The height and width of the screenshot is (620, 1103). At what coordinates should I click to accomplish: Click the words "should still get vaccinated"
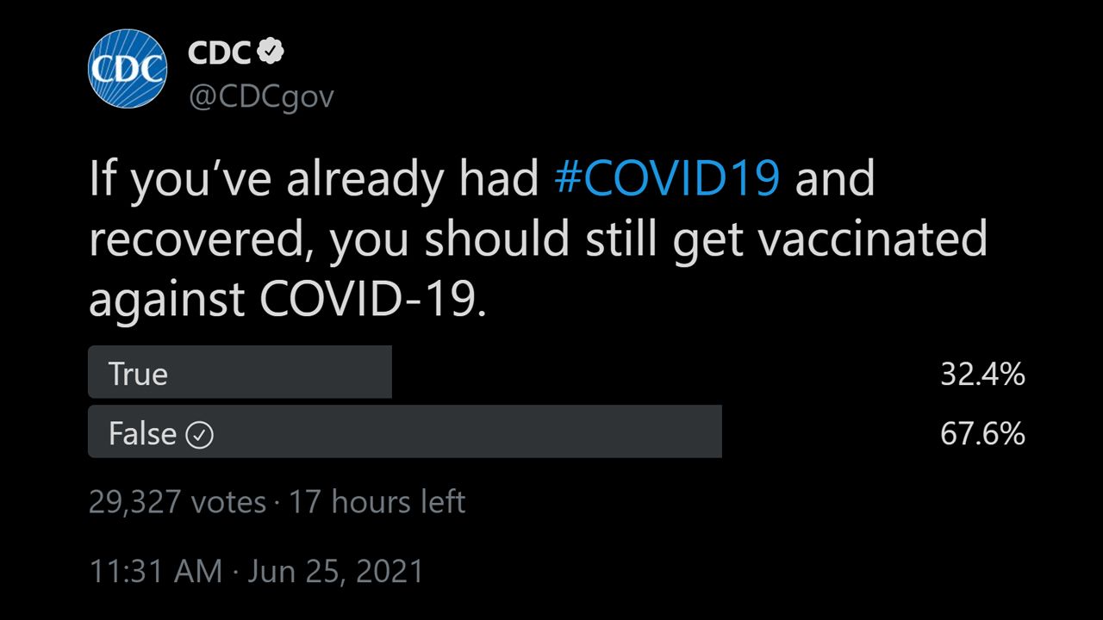(x=705, y=239)
